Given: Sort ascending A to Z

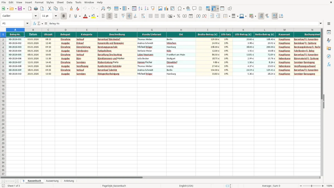Looking at the screenshot, I should (x=141, y=9).
